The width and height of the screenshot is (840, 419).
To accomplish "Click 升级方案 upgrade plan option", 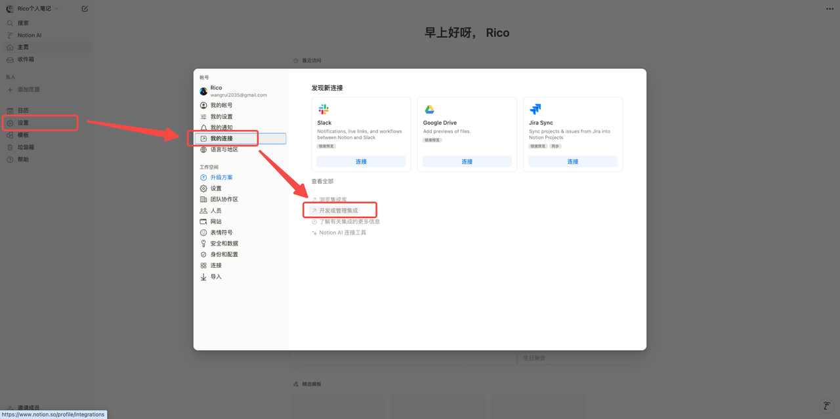I will [221, 177].
